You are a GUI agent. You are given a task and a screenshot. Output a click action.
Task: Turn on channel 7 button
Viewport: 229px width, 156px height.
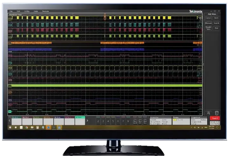123,121
